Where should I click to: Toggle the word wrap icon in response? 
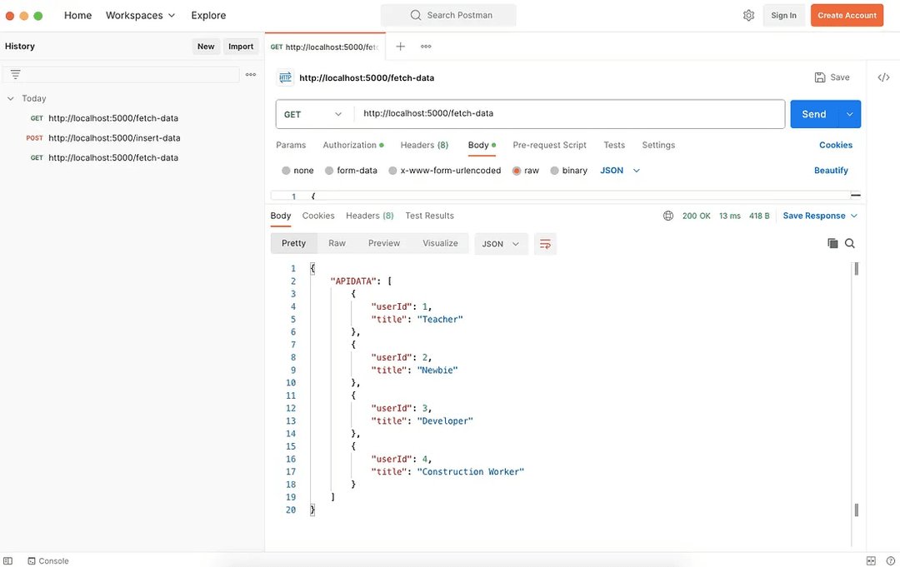[545, 244]
